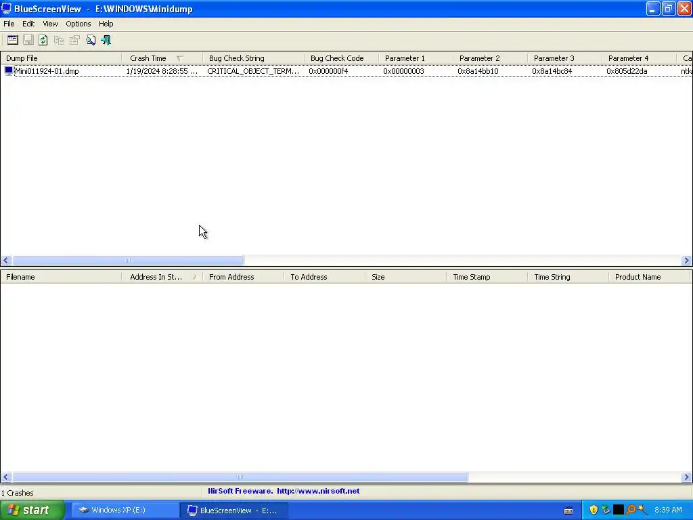Click parameter value 0x00000003
The height and width of the screenshot is (520, 693).
(403, 71)
